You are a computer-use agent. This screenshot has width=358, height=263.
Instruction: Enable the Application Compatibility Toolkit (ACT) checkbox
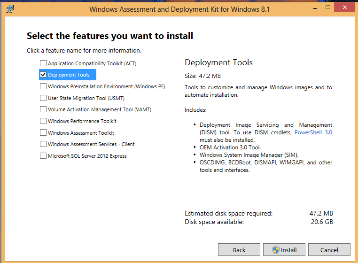43,63
